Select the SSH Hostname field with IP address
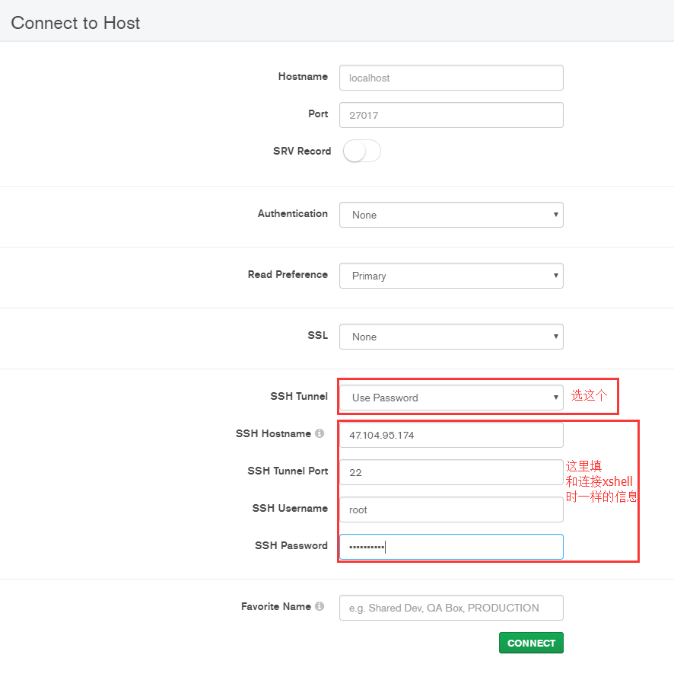 (451, 435)
